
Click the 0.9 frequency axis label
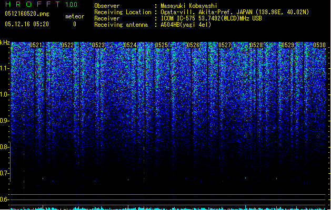[x=5, y=121]
